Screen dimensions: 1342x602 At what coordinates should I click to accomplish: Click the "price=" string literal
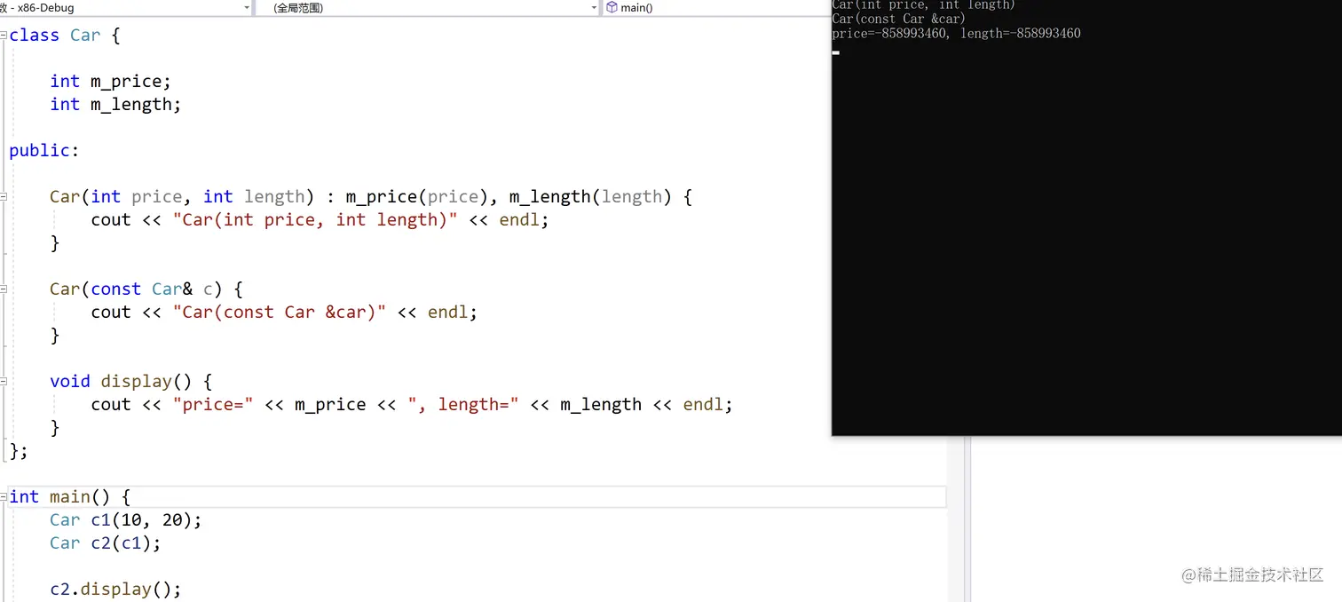[213, 405]
